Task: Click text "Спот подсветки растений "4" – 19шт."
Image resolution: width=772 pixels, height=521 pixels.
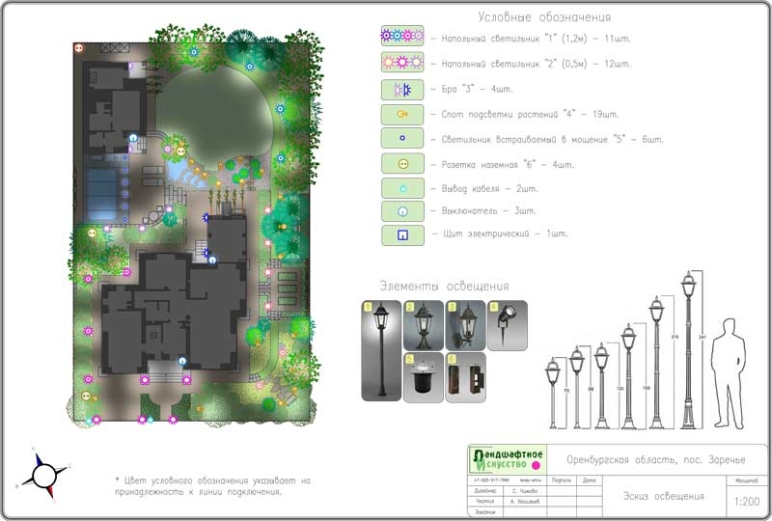Action: pos(530,114)
